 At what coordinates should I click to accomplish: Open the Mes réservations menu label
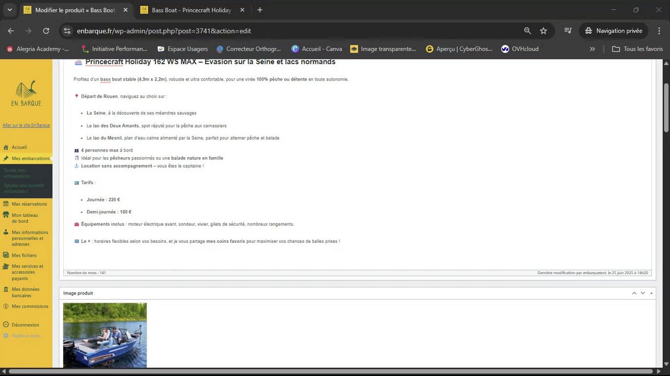tap(29, 204)
